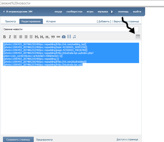The width and height of the screenshot is (164, 142).
Task: Open the люди menu item
Action: [58, 12]
